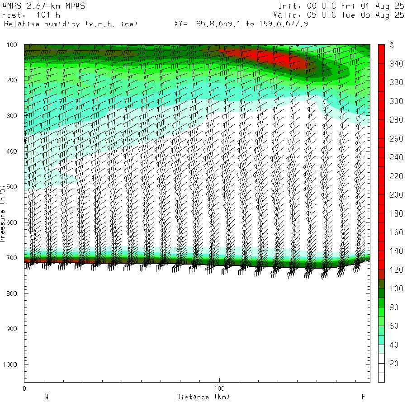Image resolution: width=407 pixels, height=407 pixels.
Task: Click the 900 hPa pressure tick label
Action: point(12,329)
